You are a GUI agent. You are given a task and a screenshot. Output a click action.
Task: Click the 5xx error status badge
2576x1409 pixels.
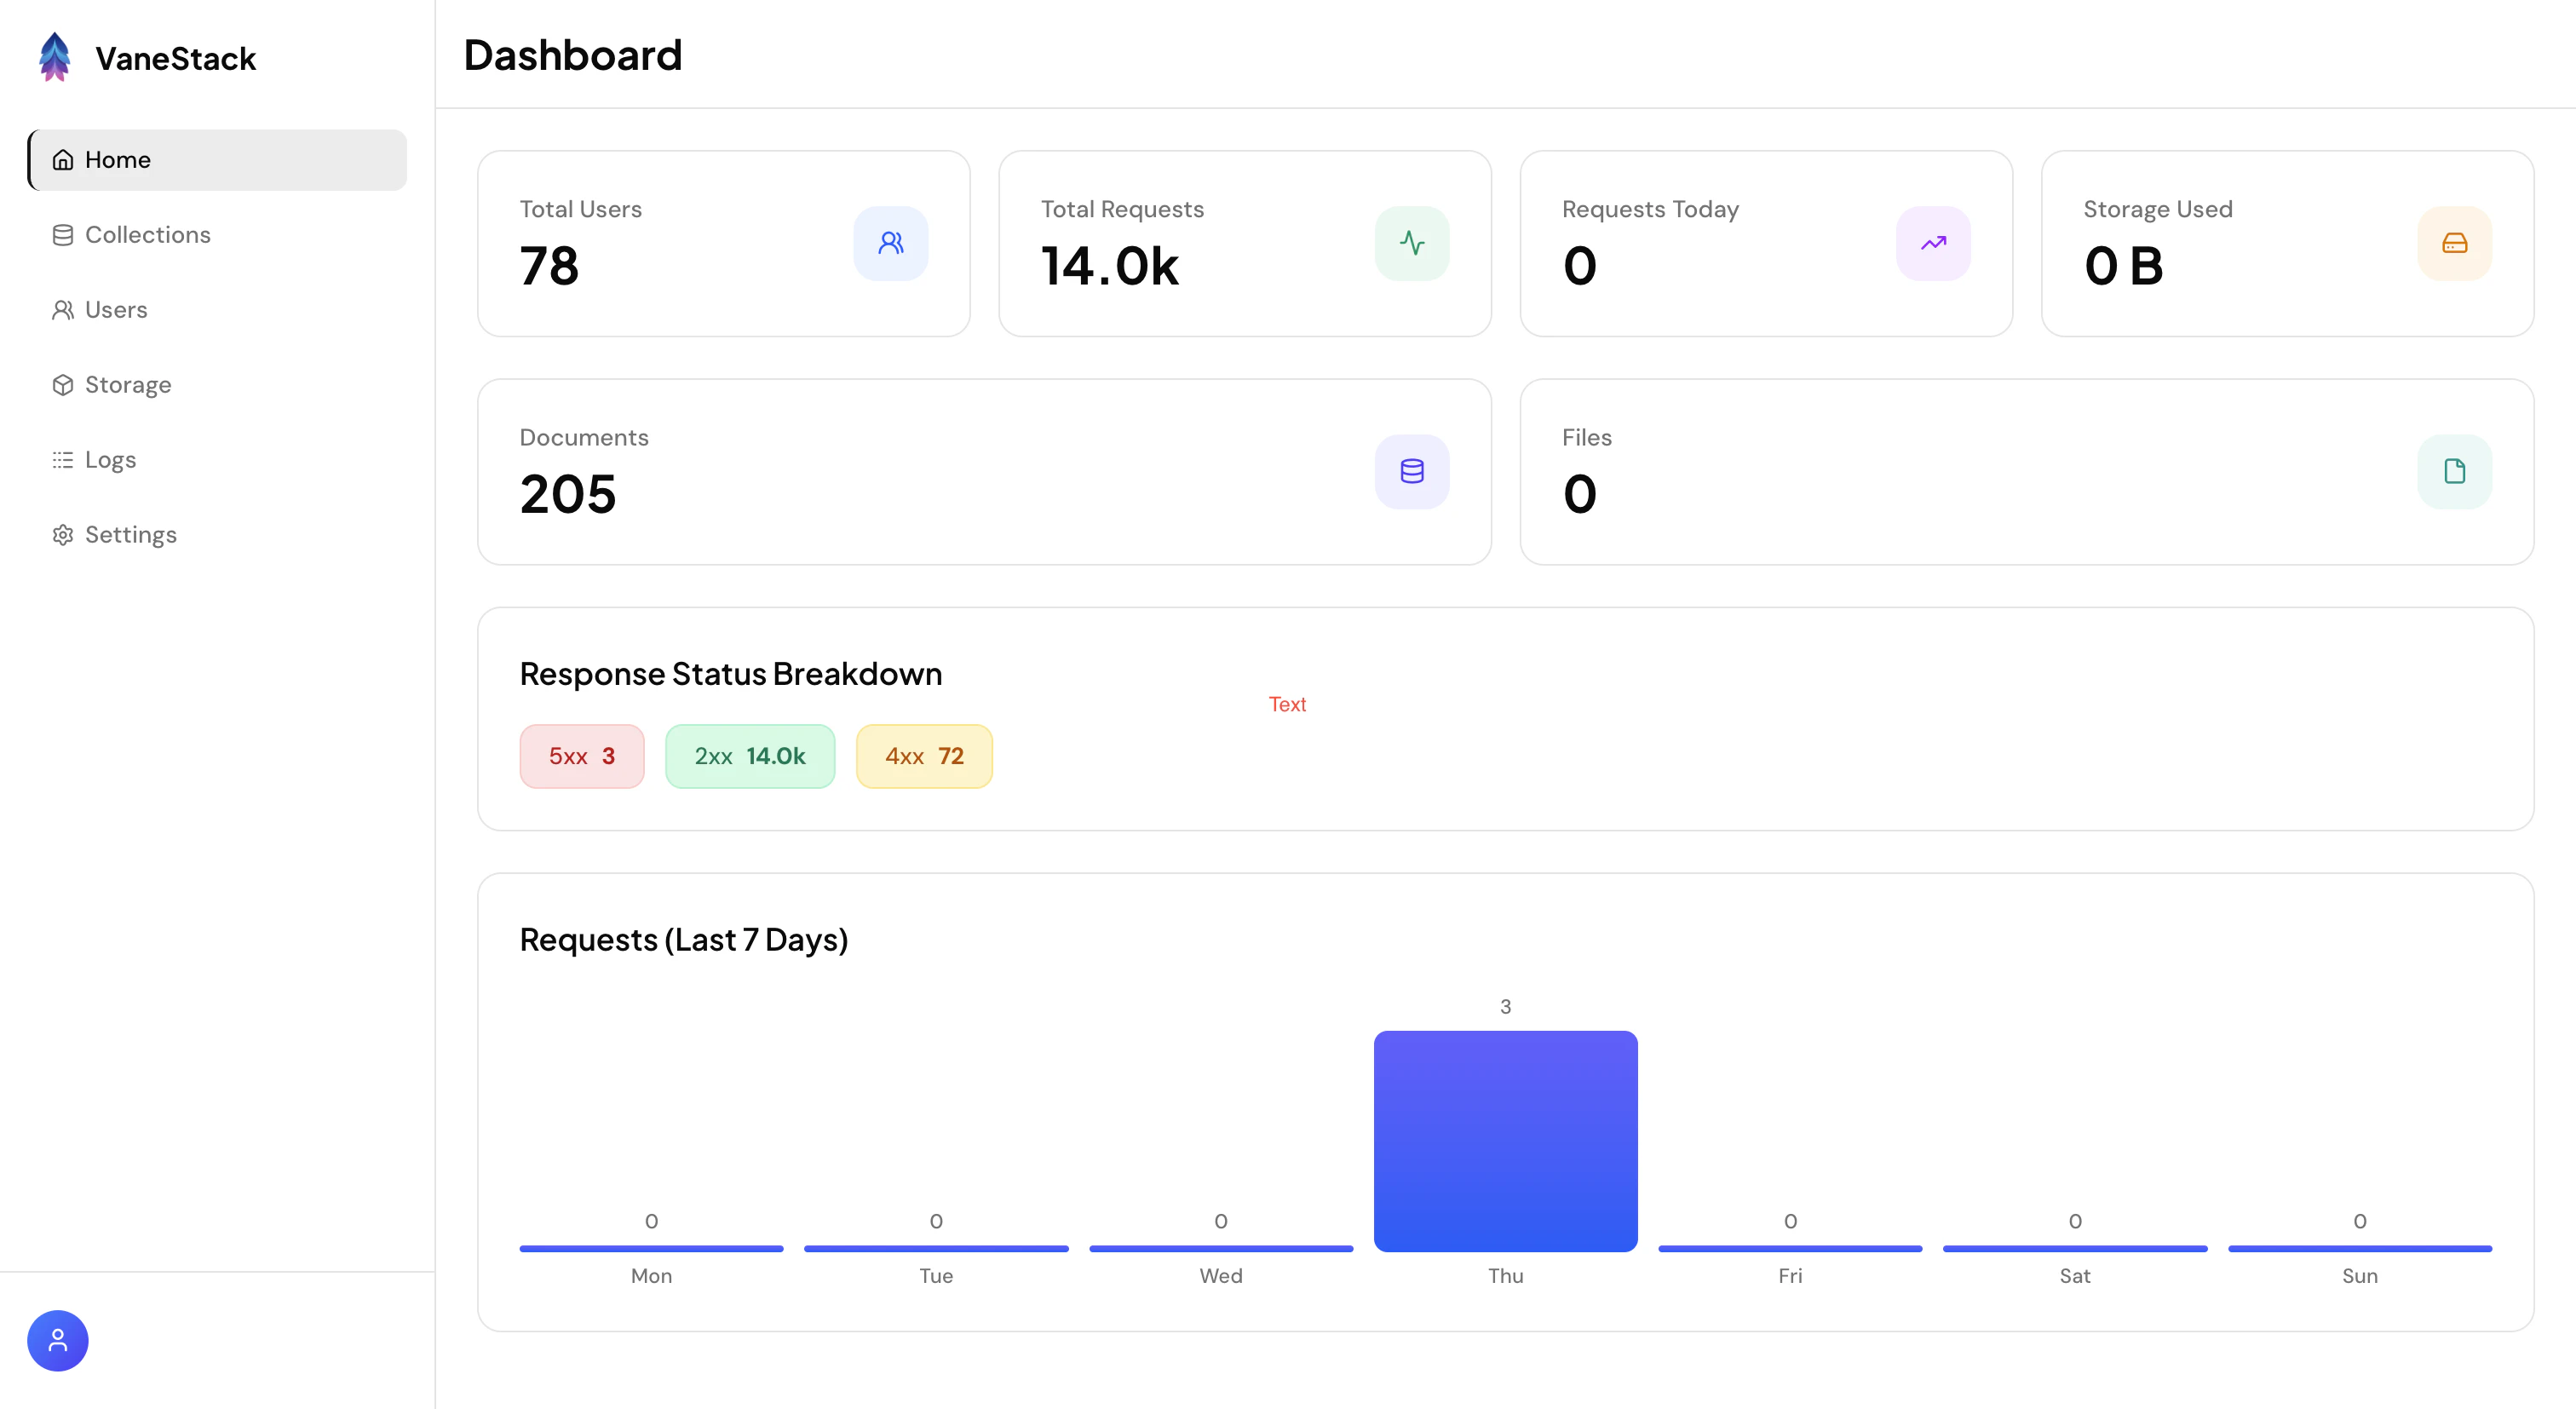tap(581, 756)
